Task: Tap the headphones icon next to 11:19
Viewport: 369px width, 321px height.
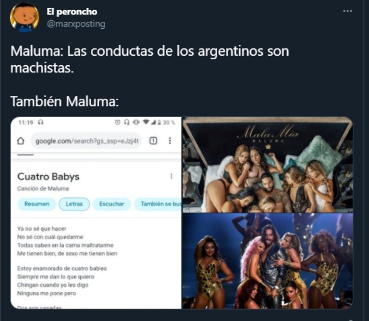Action: (x=41, y=122)
